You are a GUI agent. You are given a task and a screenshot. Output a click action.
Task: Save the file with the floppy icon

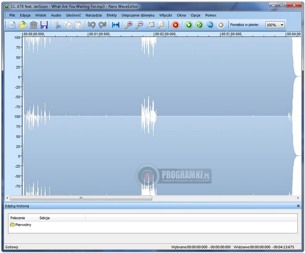[44, 25]
